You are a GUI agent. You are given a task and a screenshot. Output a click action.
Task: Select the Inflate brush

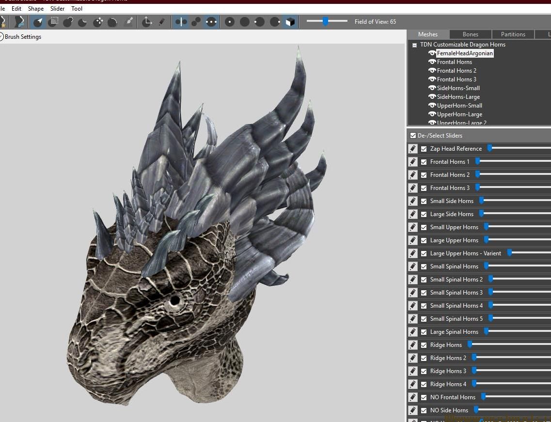click(68, 22)
